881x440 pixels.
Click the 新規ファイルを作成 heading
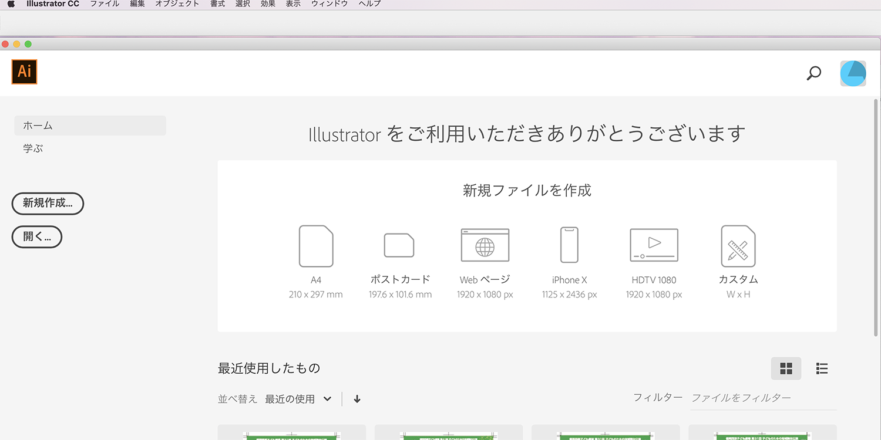[x=527, y=191]
